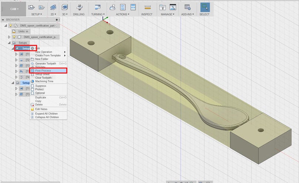299x183 pixels.
Task: Choose Generate Toolpath menu entry
Action: (48, 64)
